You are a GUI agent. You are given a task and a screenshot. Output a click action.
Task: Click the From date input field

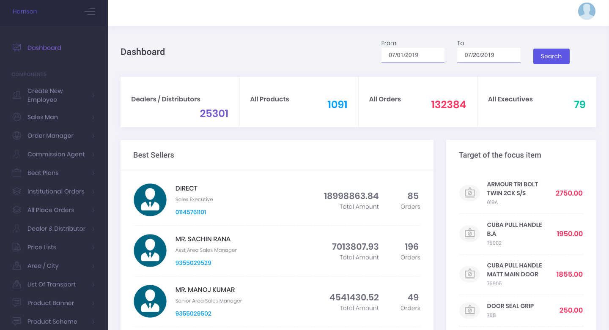[x=412, y=55]
